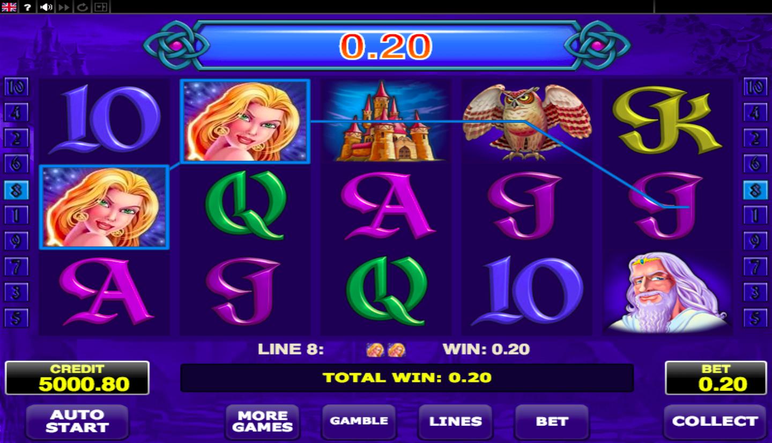Image resolution: width=772 pixels, height=443 pixels.
Task: Click the circular refresh arrow icon
Action: 82,7
